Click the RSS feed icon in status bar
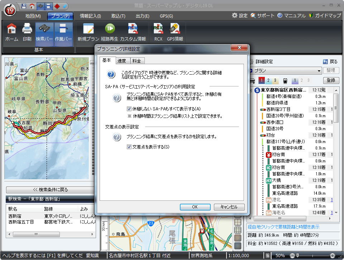 pos(267,256)
